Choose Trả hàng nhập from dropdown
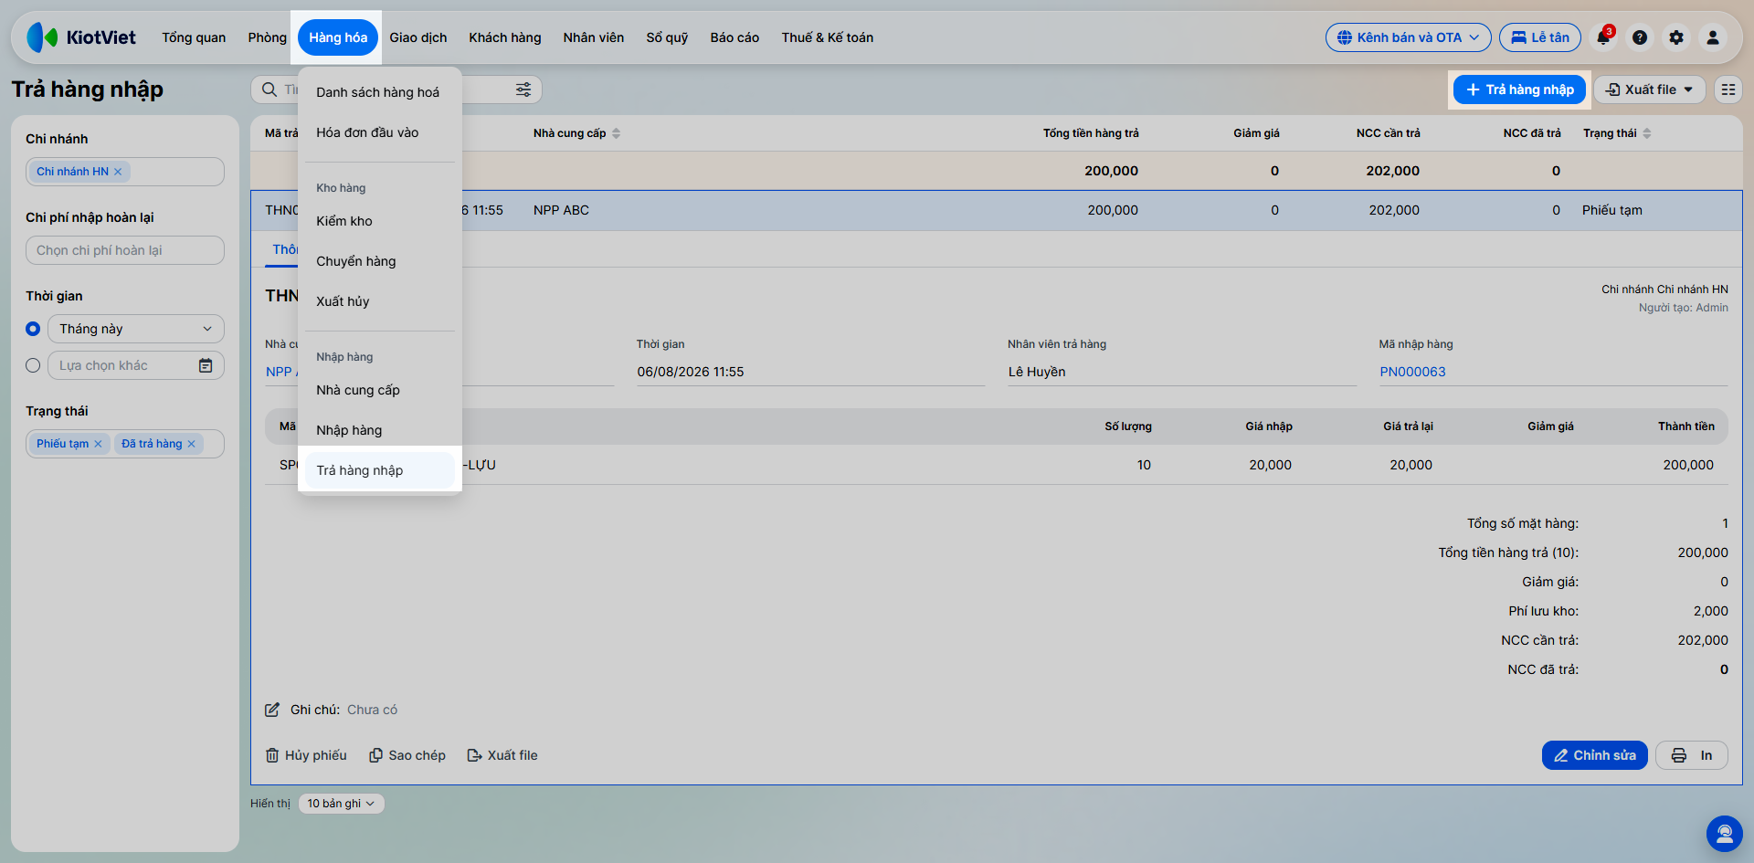 click(380, 470)
